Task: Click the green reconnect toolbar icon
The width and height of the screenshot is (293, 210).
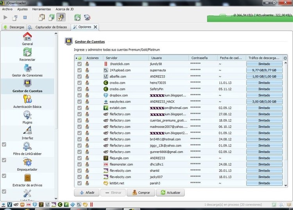Action: click(77, 18)
